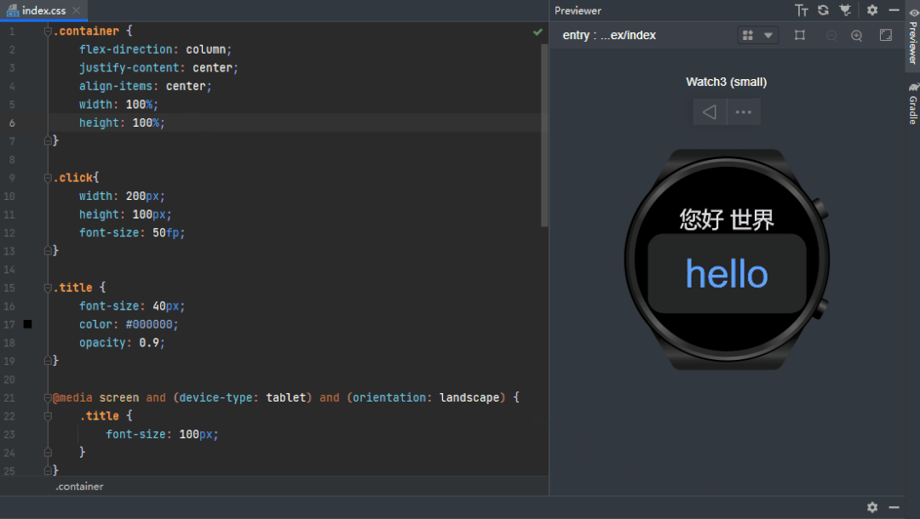The image size is (920, 519).
Task: Collapse the @media block fold marker
Action: click(48, 397)
